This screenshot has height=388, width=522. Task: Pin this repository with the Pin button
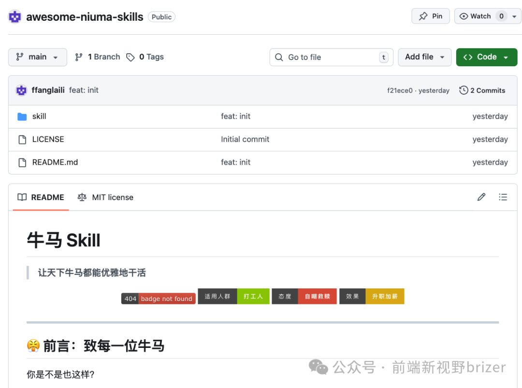coord(431,16)
